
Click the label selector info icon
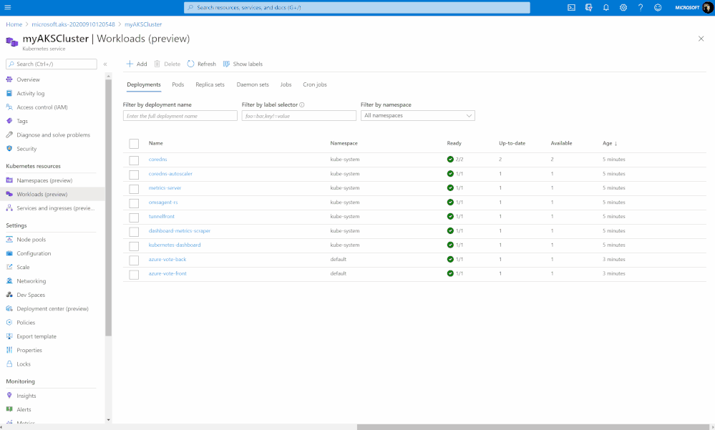pyautogui.click(x=302, y=105)
